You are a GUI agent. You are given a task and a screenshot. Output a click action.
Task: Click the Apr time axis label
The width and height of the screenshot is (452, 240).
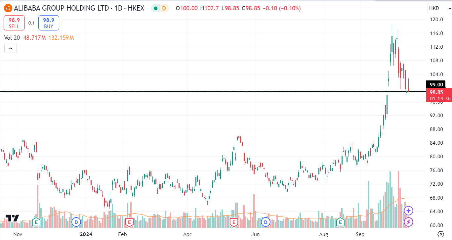pos(187,234)
